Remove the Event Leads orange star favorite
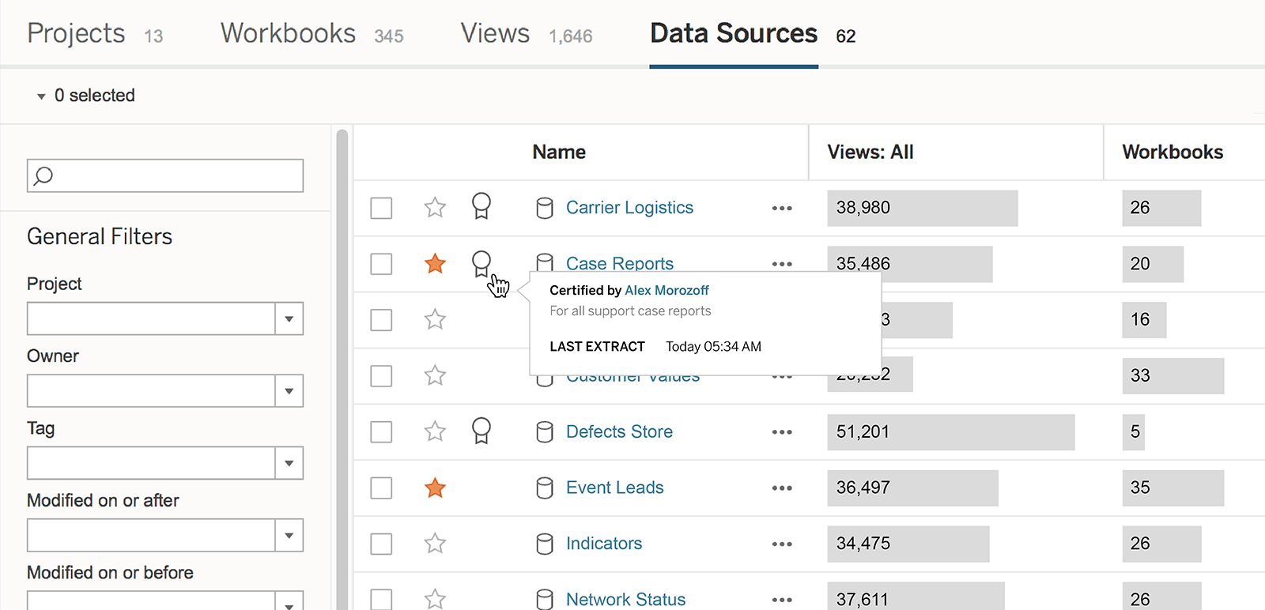This screenshot has width=1265, height=610. [435, 488]
